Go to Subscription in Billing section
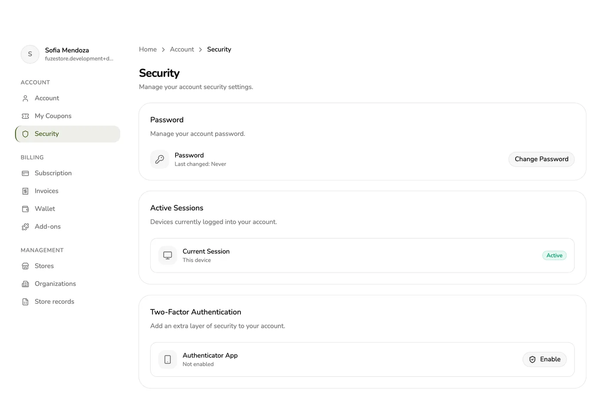This screenshot has width=601, height=411. click(x=67, y=173)
